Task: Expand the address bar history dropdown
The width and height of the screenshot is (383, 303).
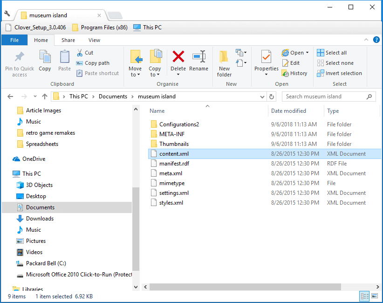Action: click(x=262, y=97)
